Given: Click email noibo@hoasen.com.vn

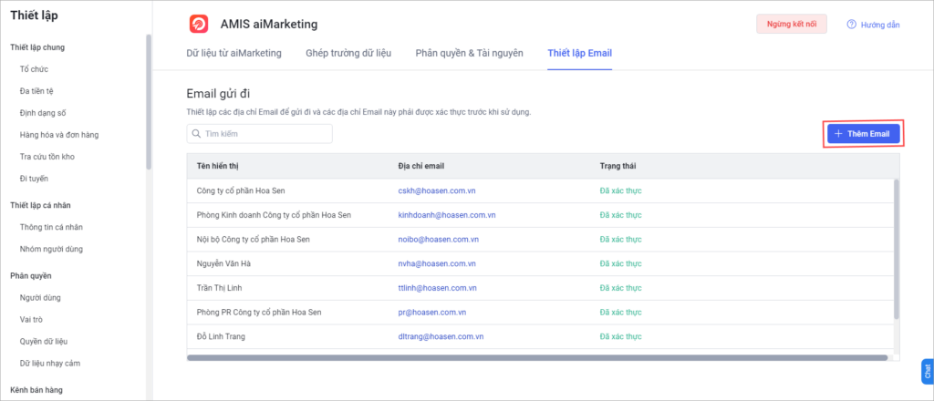Looking at the screenshot, I should [x=439, y=239].
